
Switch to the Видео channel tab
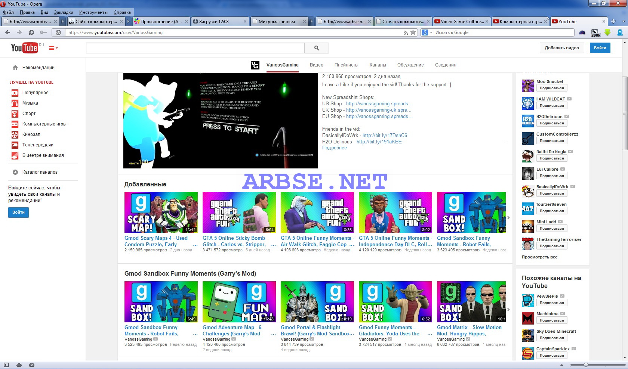(316, 65)
